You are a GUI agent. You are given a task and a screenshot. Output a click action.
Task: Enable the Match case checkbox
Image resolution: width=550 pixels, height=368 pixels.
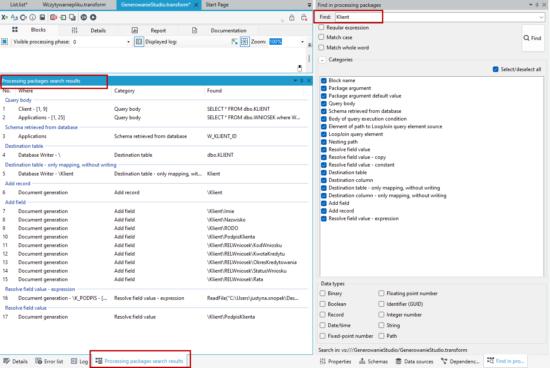click(x=321, y=37)
